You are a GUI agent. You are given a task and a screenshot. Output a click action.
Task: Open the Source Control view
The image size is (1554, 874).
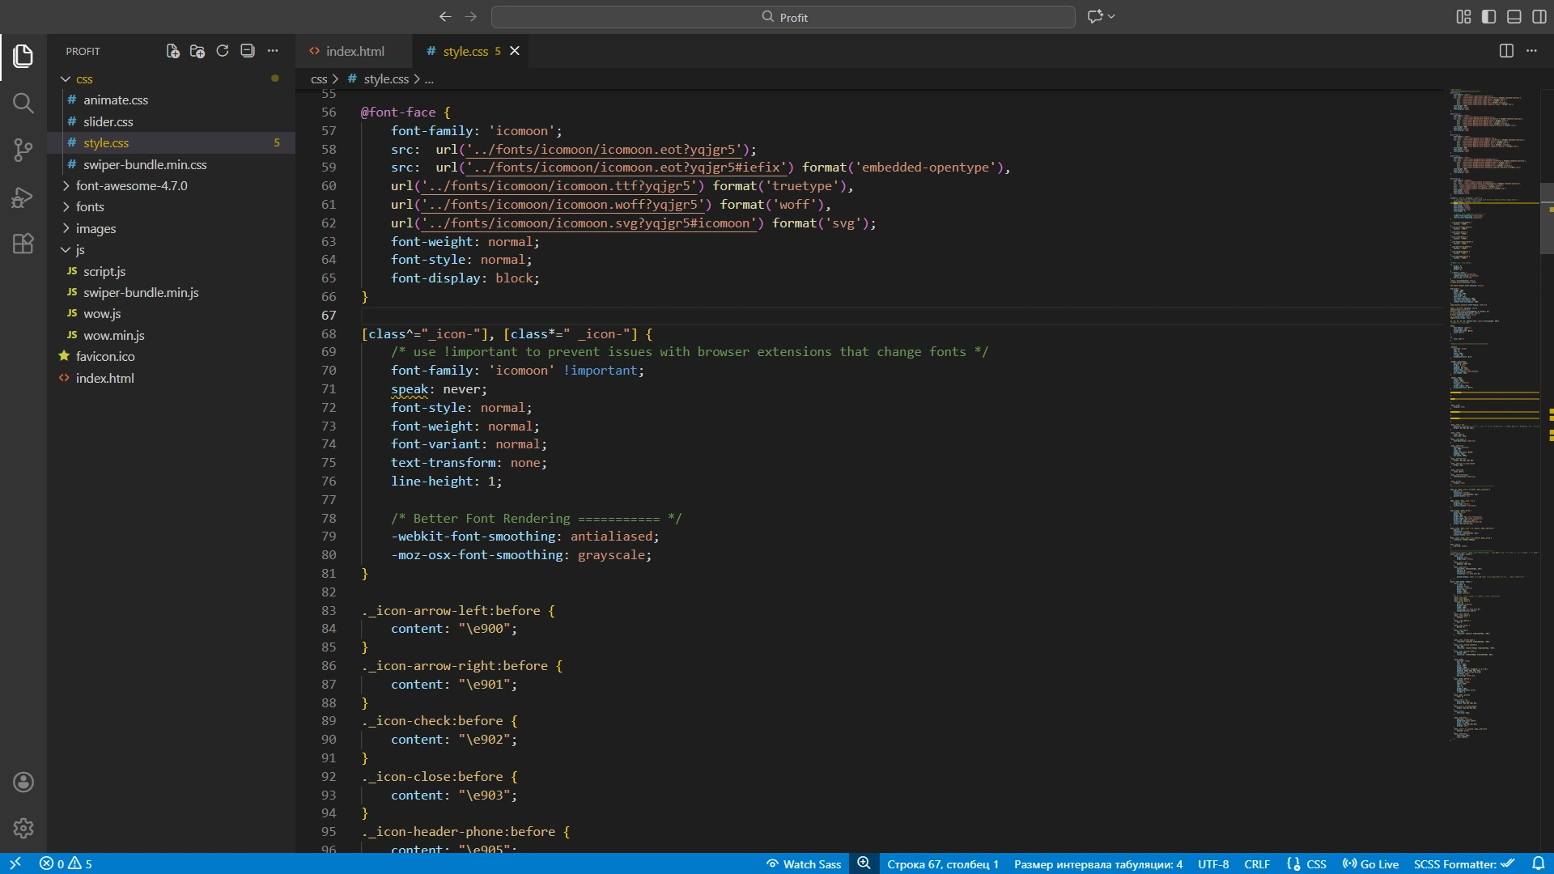point(23,150)
